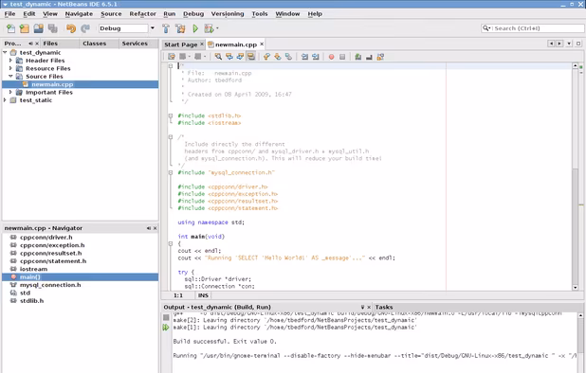586x373 pixels.
Task: Click the Undo arrow icon
Action: coord(70,28)
